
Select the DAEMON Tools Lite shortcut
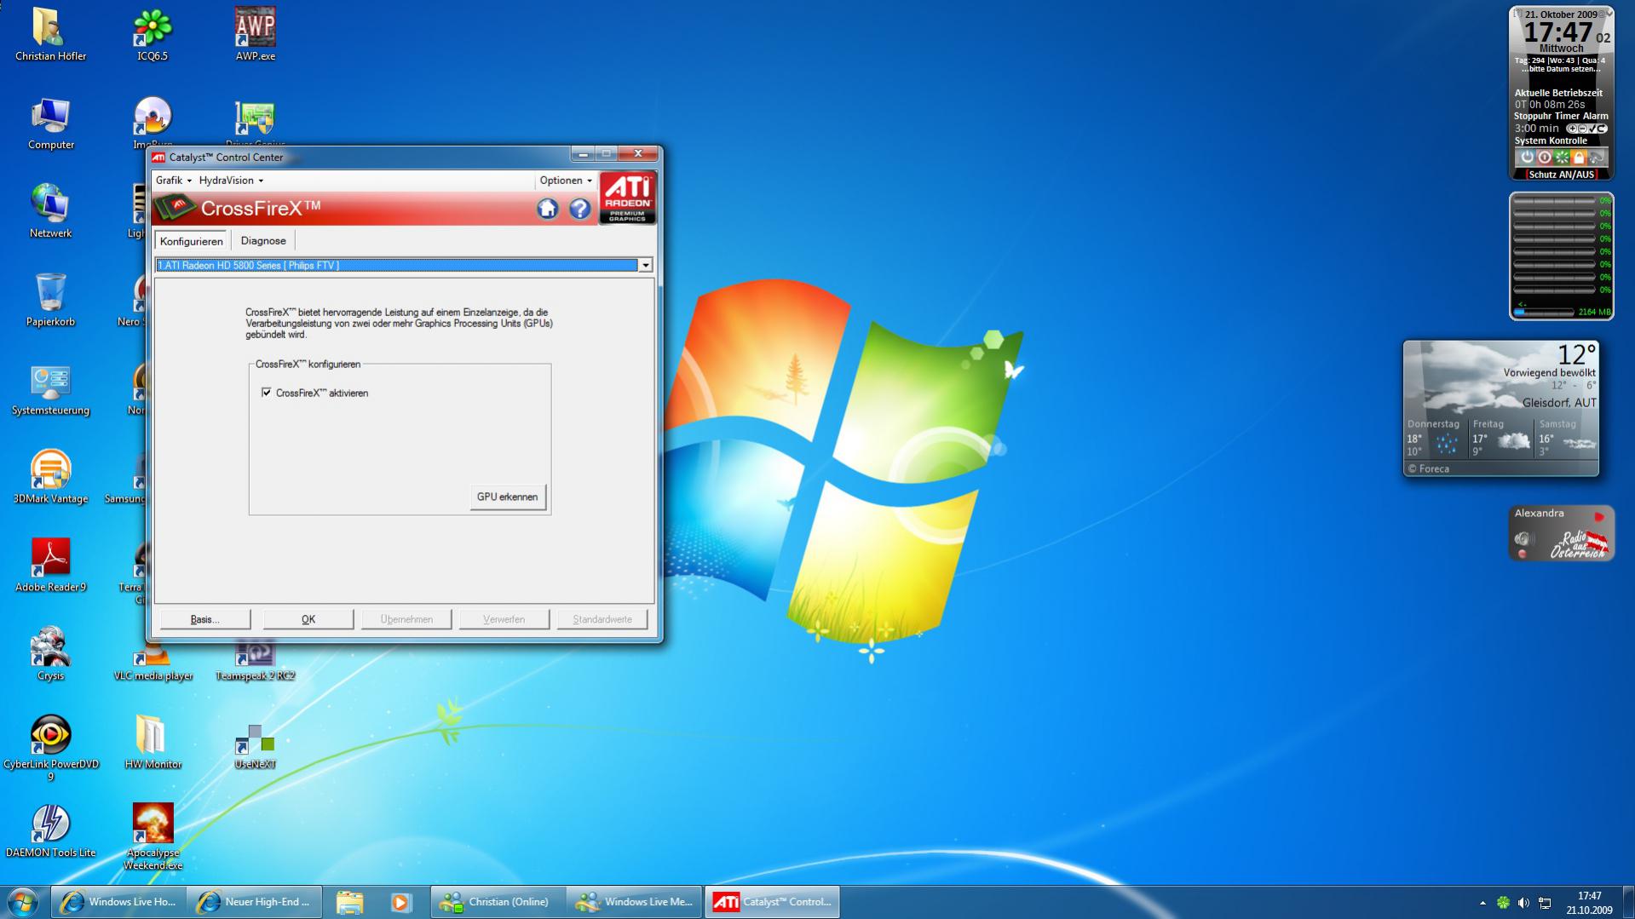tap(50, 830)
